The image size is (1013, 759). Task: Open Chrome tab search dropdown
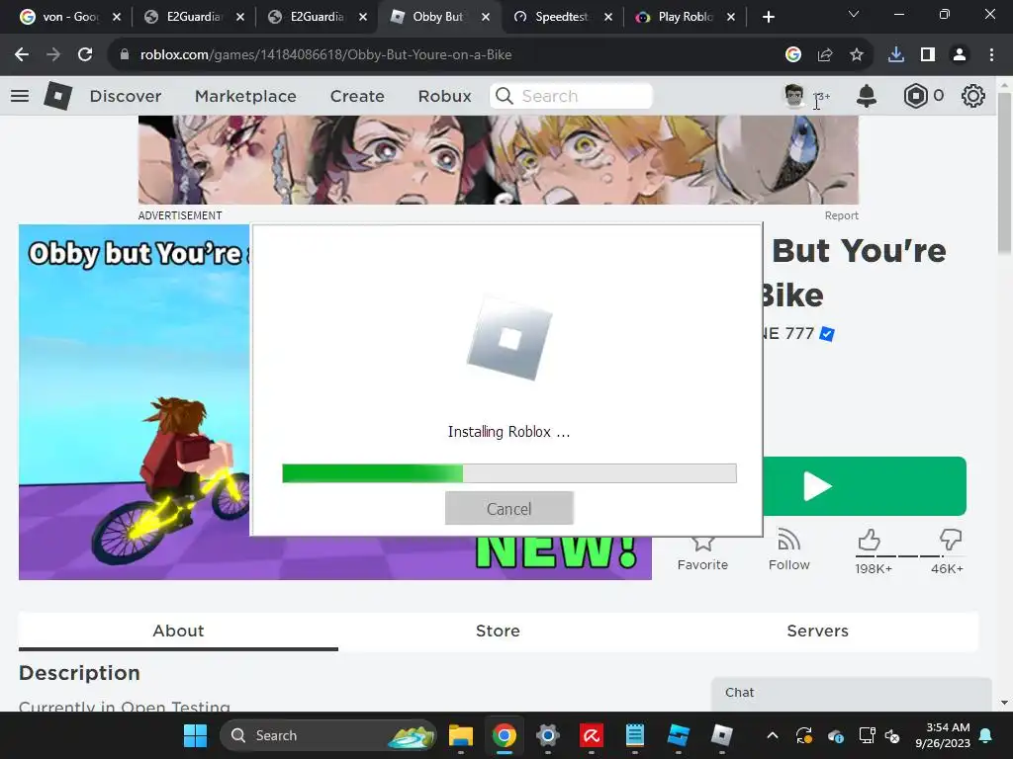pos(853,14)
